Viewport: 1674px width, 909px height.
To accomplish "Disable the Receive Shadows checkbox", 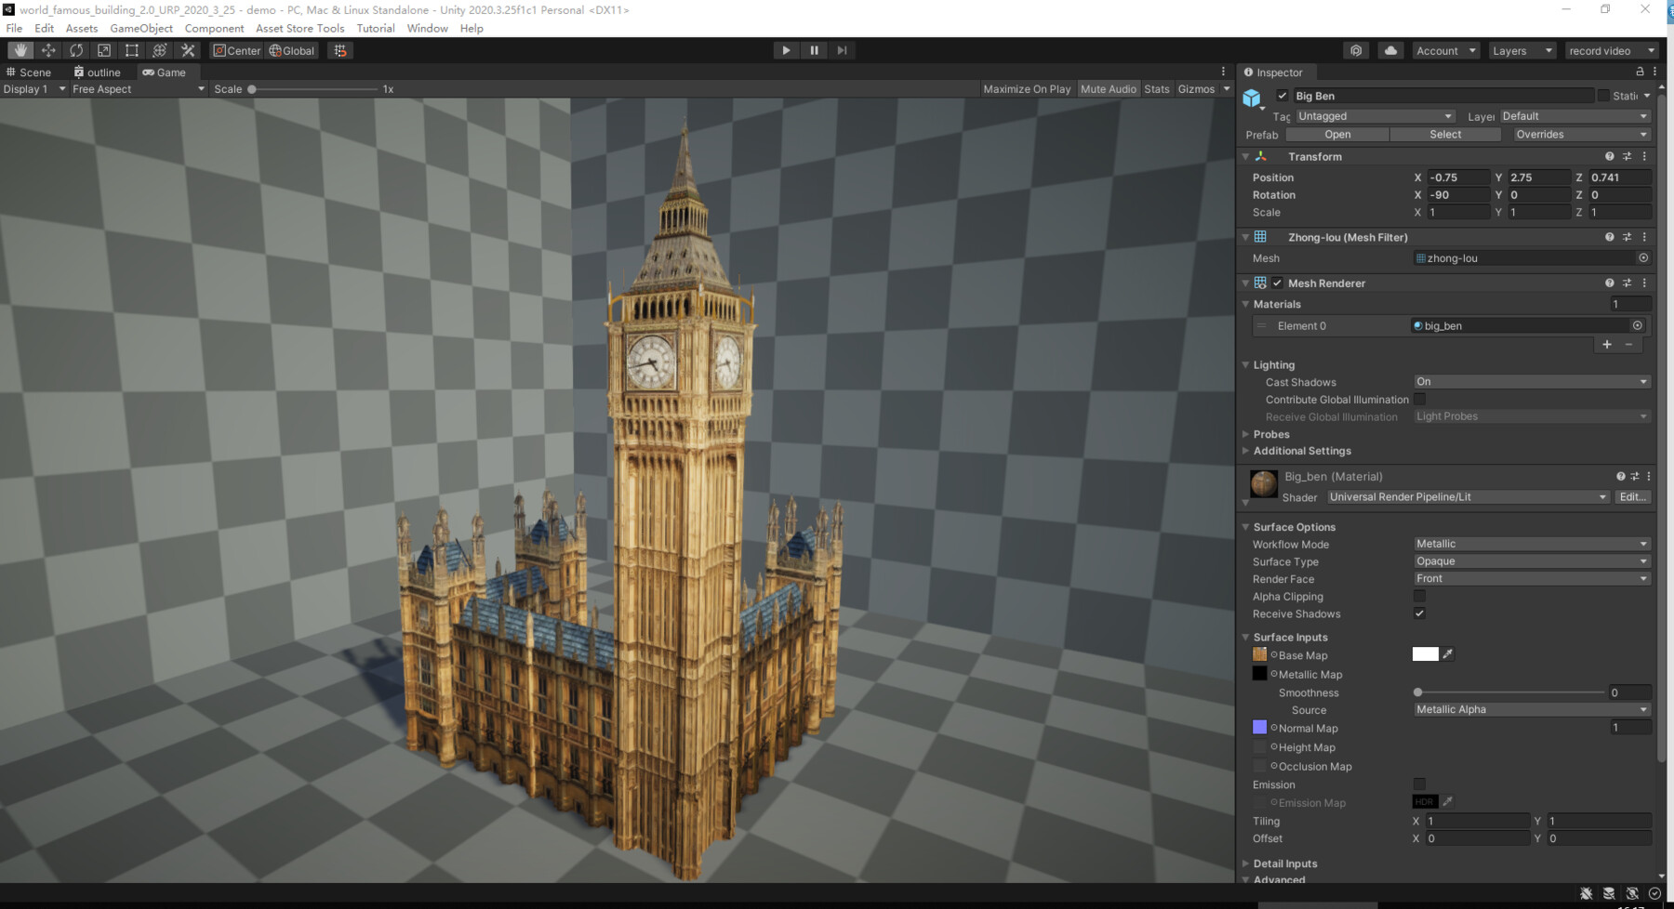I will (x=1419, y=613).
